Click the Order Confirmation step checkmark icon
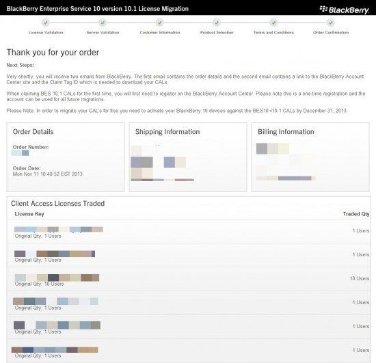The image size is (376, 363). [331, 23]
